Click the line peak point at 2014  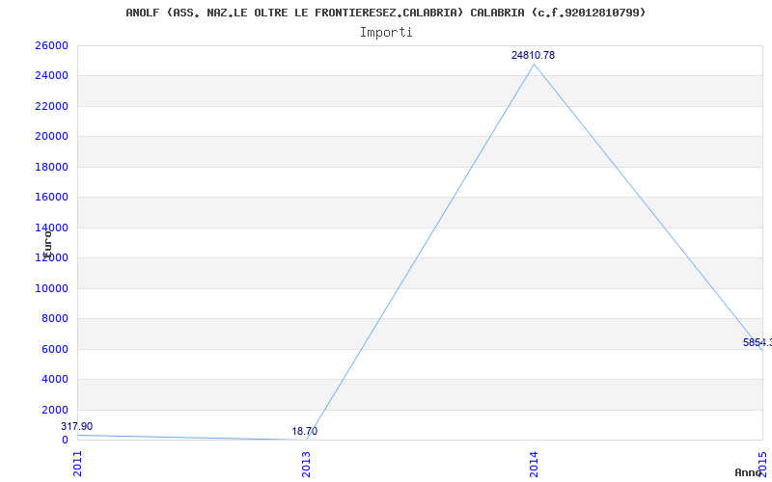click(535, 64)
